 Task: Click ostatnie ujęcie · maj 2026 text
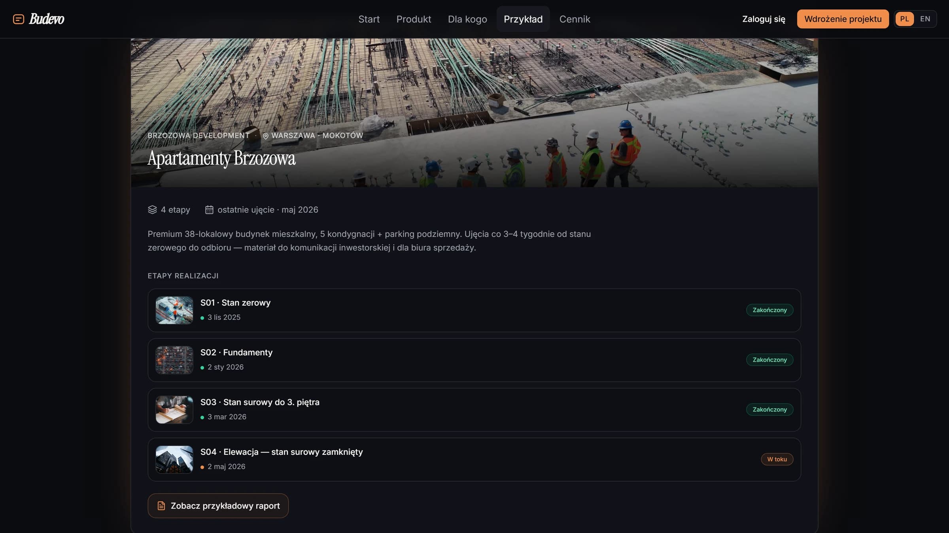[x=268, y=210]
